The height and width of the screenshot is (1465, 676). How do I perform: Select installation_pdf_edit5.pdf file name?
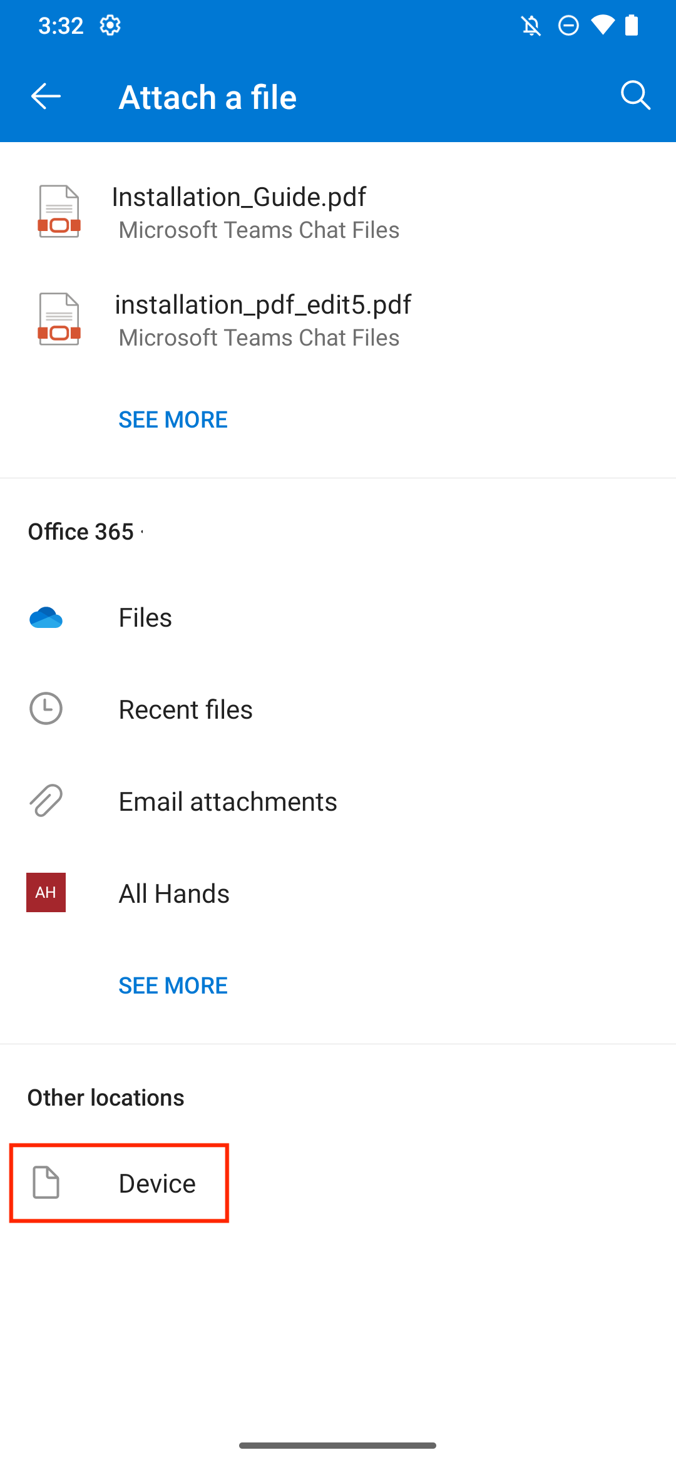click(x=263, y=304)
